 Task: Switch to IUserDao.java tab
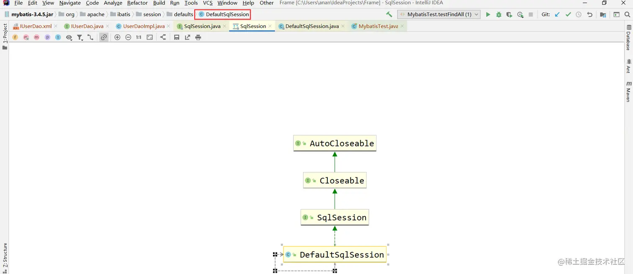pyautogui.click(x=87, y=26)
